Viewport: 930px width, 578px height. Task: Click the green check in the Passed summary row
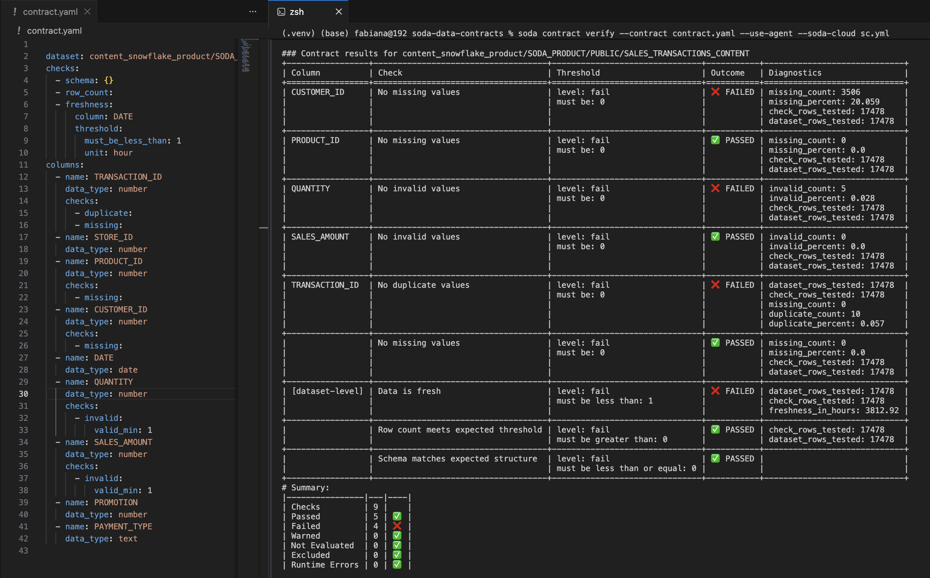pyautogui.click(x=397, y=516)
